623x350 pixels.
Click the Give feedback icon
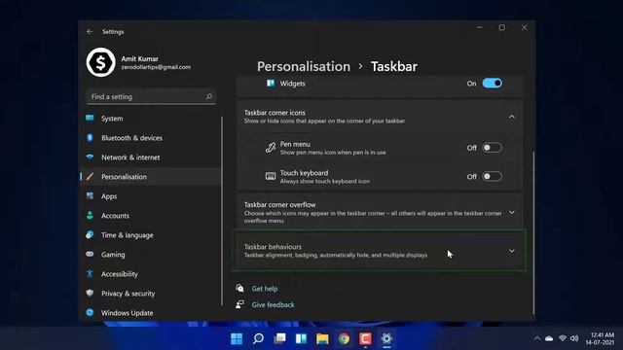click(x=239, y=304)
